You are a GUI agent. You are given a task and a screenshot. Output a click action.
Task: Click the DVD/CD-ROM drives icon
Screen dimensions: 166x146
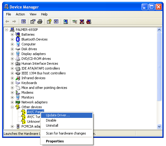18,59
